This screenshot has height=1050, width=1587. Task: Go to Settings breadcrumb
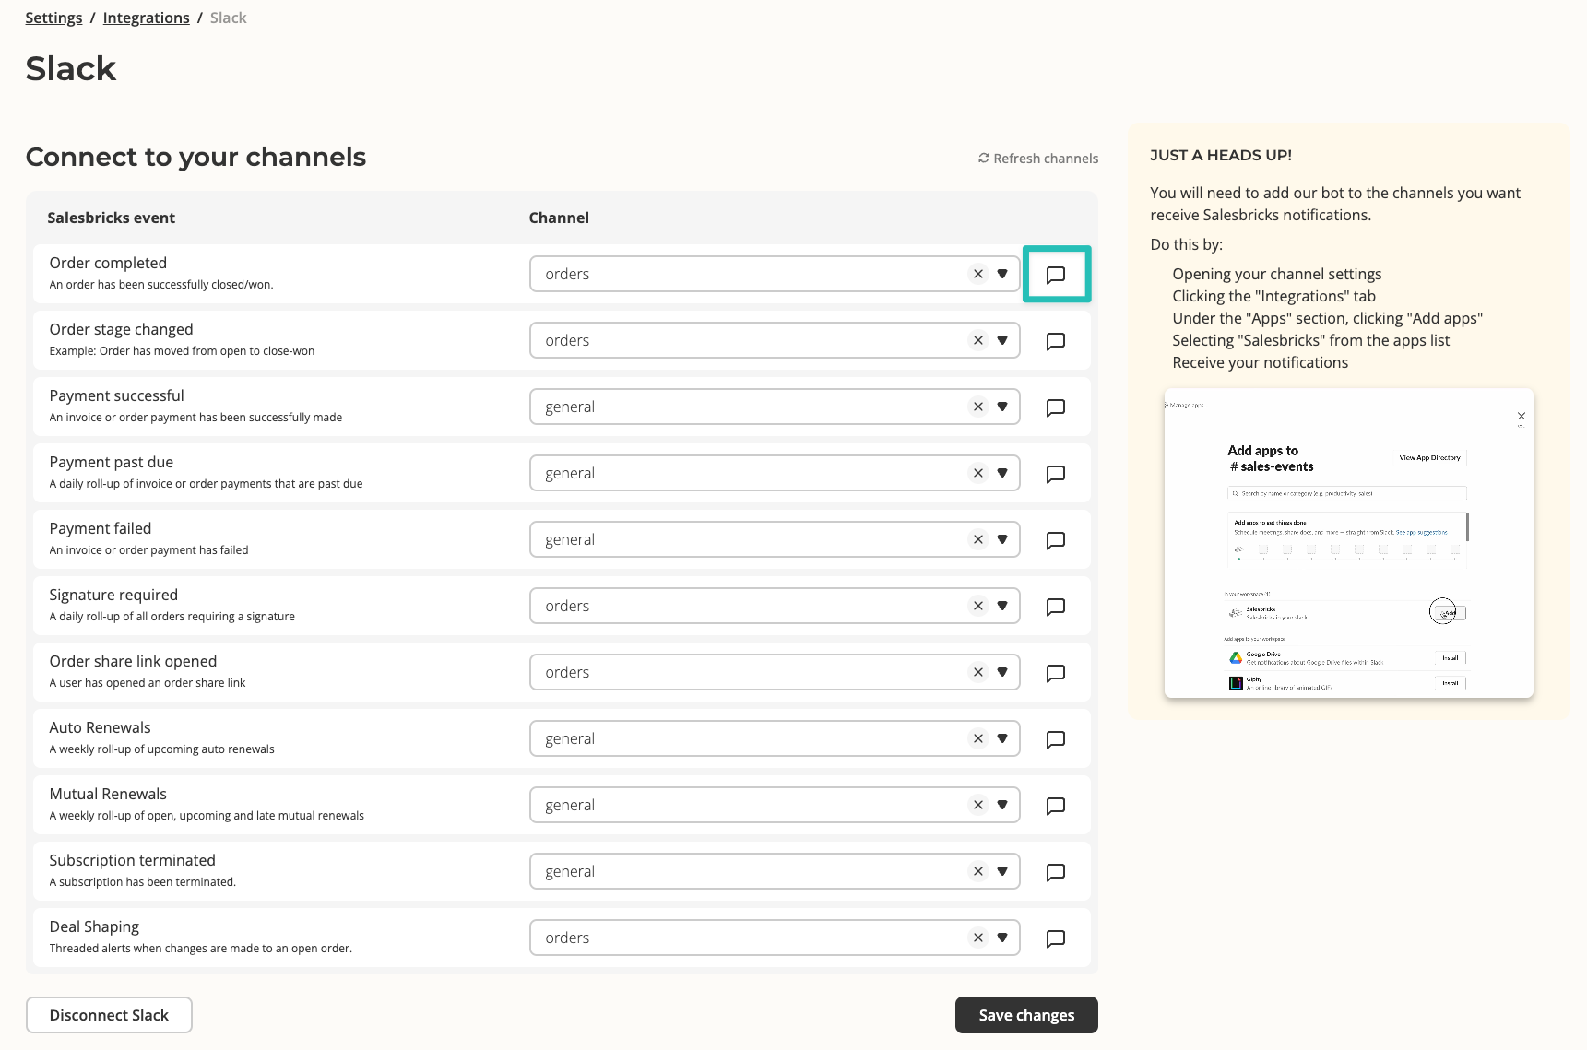(x=53, y=18)
